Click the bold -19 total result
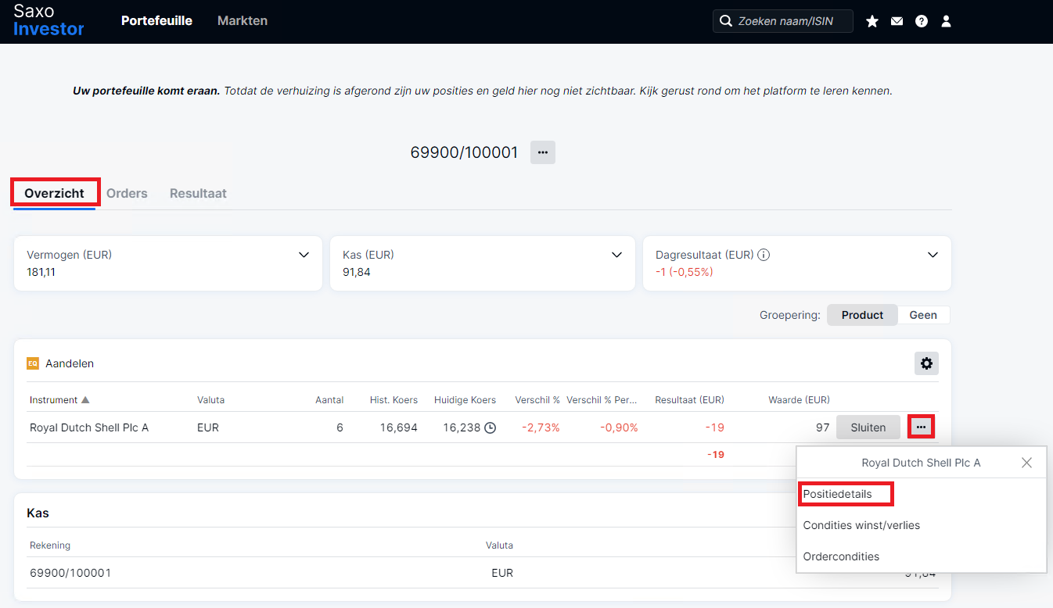Screen dimensions: 1053x608 [x=716, y=454]
